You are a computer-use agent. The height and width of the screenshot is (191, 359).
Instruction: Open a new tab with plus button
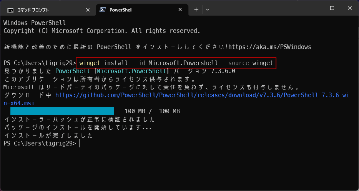coord(196,10)
